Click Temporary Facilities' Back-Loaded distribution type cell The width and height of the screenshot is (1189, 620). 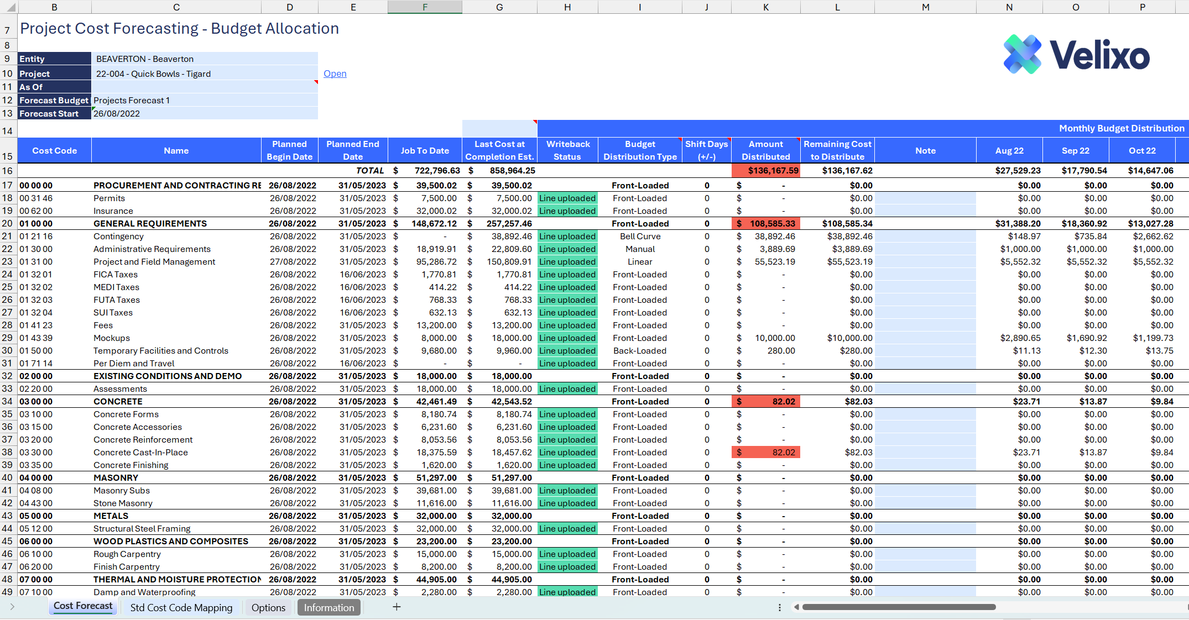[x=640, y=351]
